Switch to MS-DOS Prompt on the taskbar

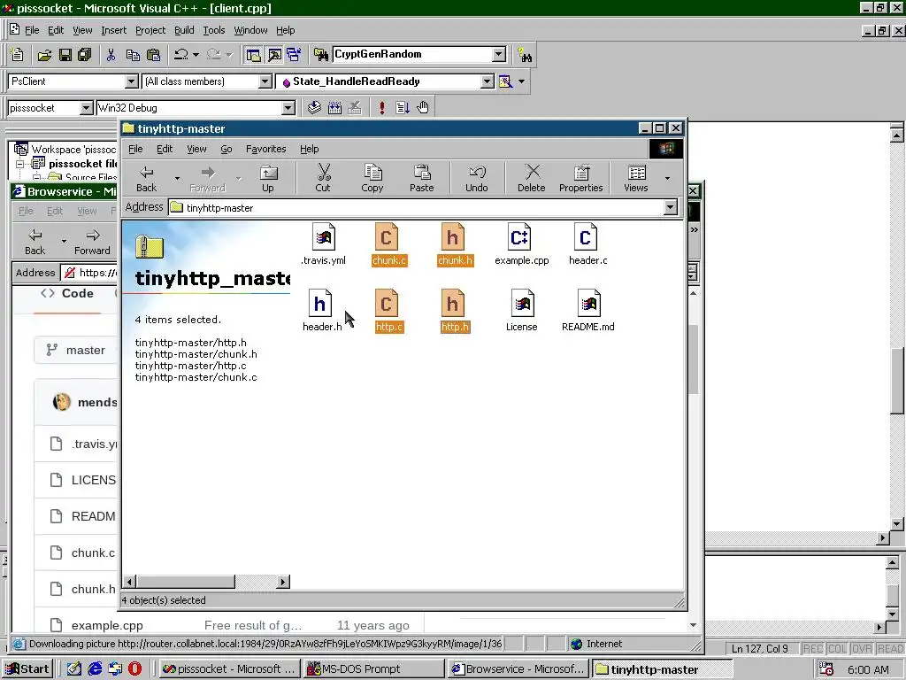(x=374, y=669)
